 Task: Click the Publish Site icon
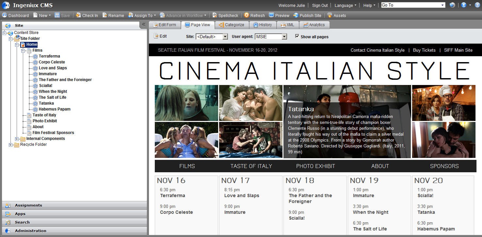pos(296,15)
